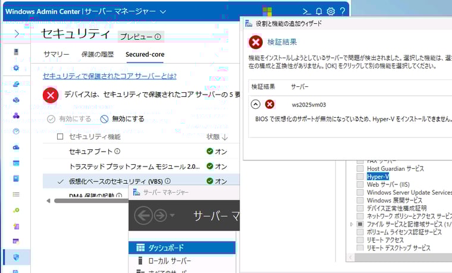The image size is (452, 273).
Task: Select the リモート デスクトップ サービス role label
Action: [398, 248]
